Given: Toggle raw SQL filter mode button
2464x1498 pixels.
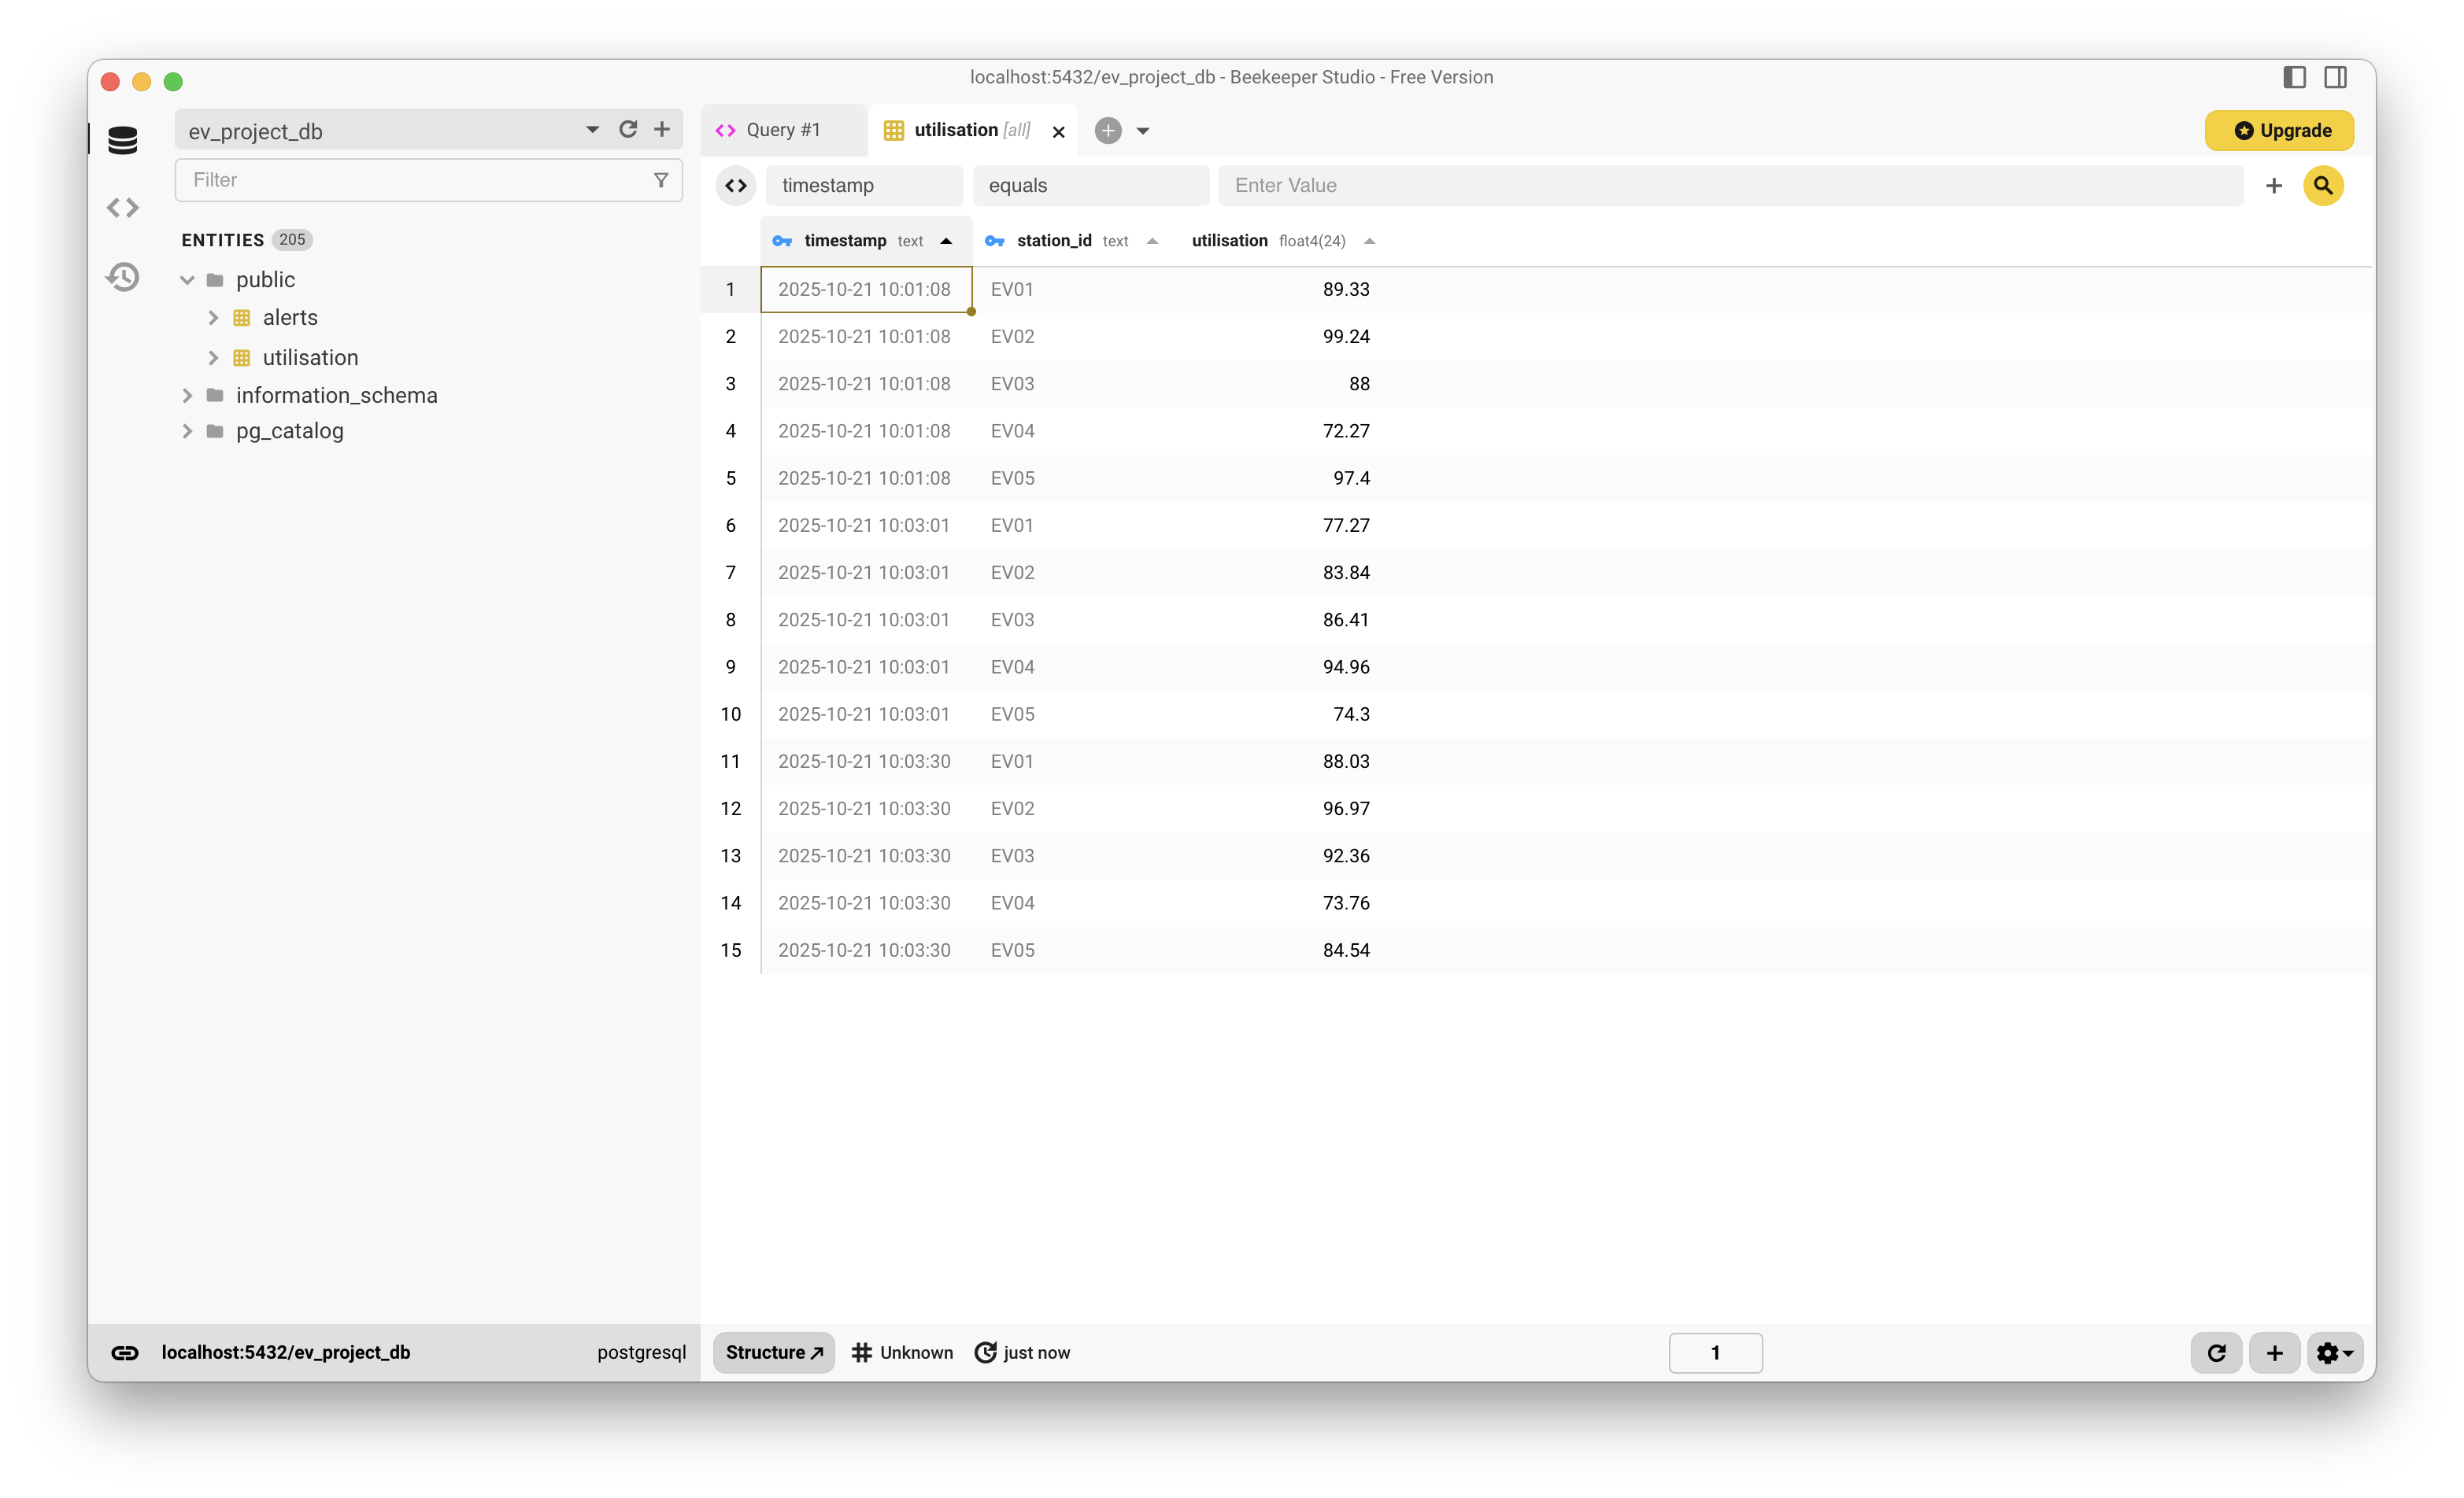Looking at the screenshot, I should 736,186.
